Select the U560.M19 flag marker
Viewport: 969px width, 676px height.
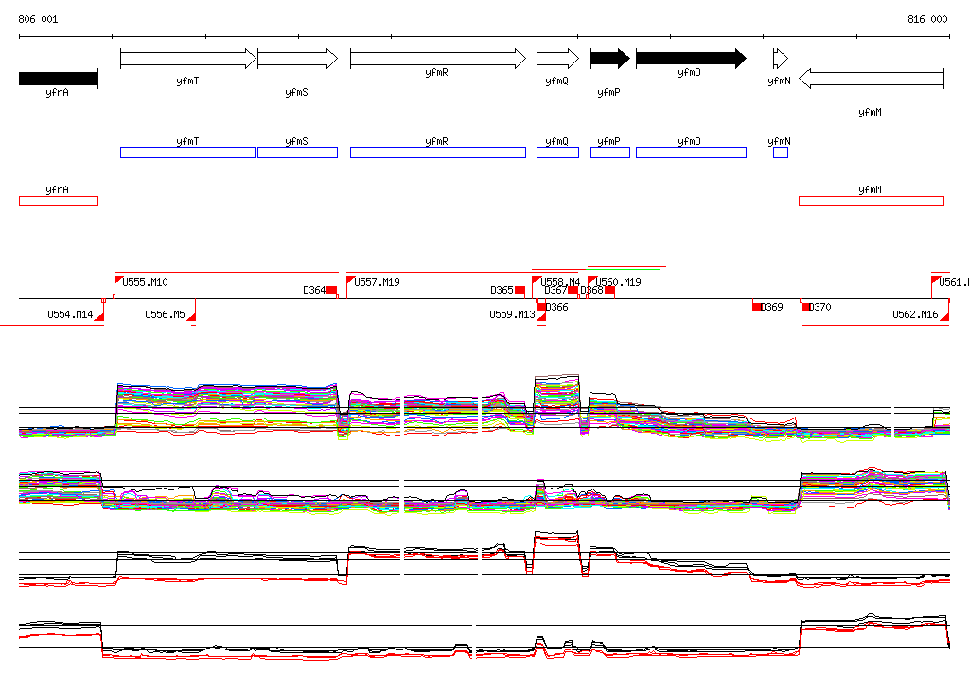(x=591, y=281)
